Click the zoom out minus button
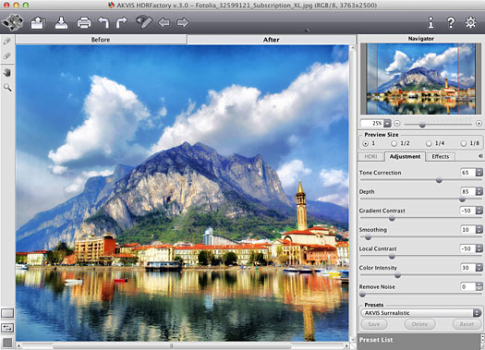This screenshot has width=485, height=350. [x=397, y=124]
